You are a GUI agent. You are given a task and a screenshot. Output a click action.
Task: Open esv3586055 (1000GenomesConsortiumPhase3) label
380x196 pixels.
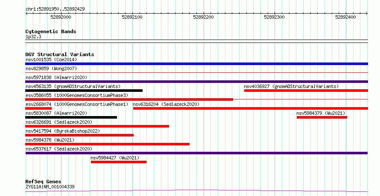(x=77, y=95)
